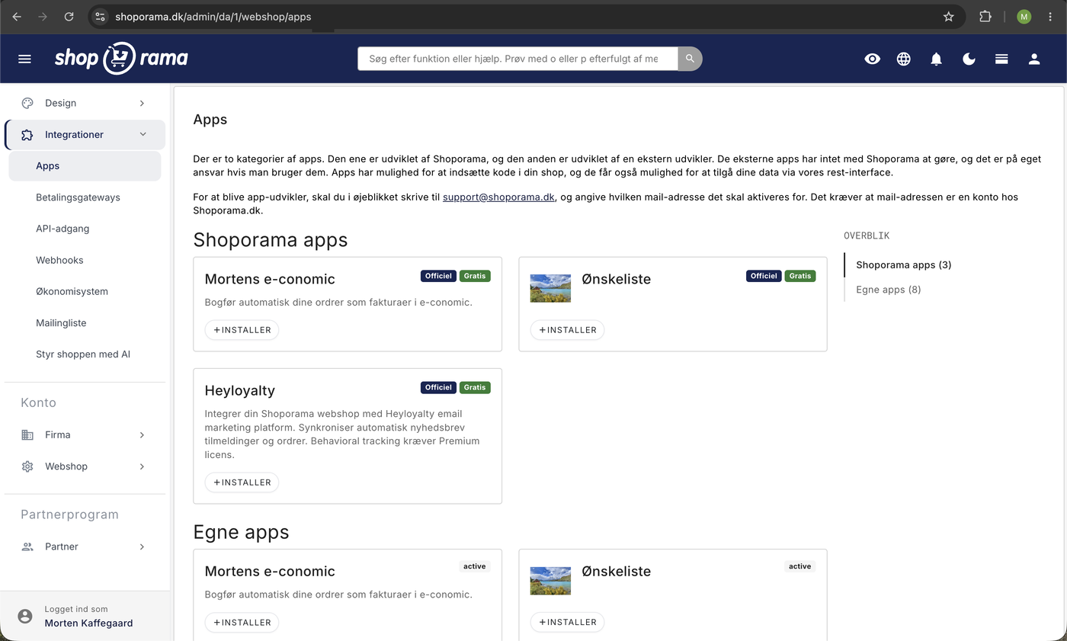Open the hamburger menu icon
The image size is (1067, 641).
click(24, 59)
